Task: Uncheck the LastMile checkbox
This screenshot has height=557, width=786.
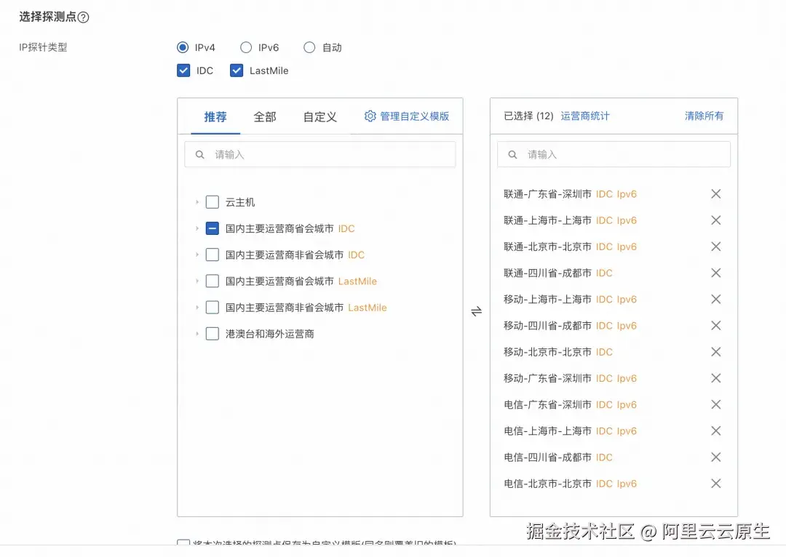Action: pyautogui.click(x=237, y=71)
